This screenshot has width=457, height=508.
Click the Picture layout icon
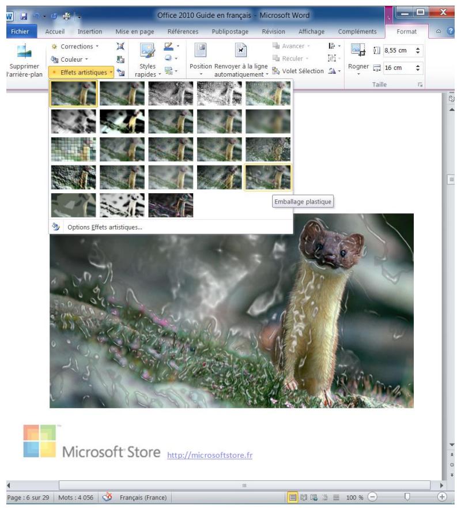pyautogui.click(x=168, y=70)
